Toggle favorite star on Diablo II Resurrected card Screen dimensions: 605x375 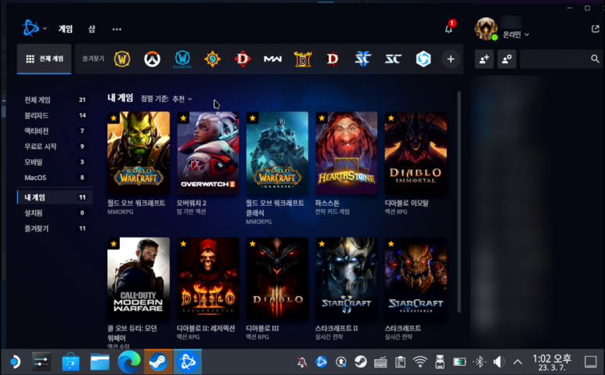tap(183, 243)
